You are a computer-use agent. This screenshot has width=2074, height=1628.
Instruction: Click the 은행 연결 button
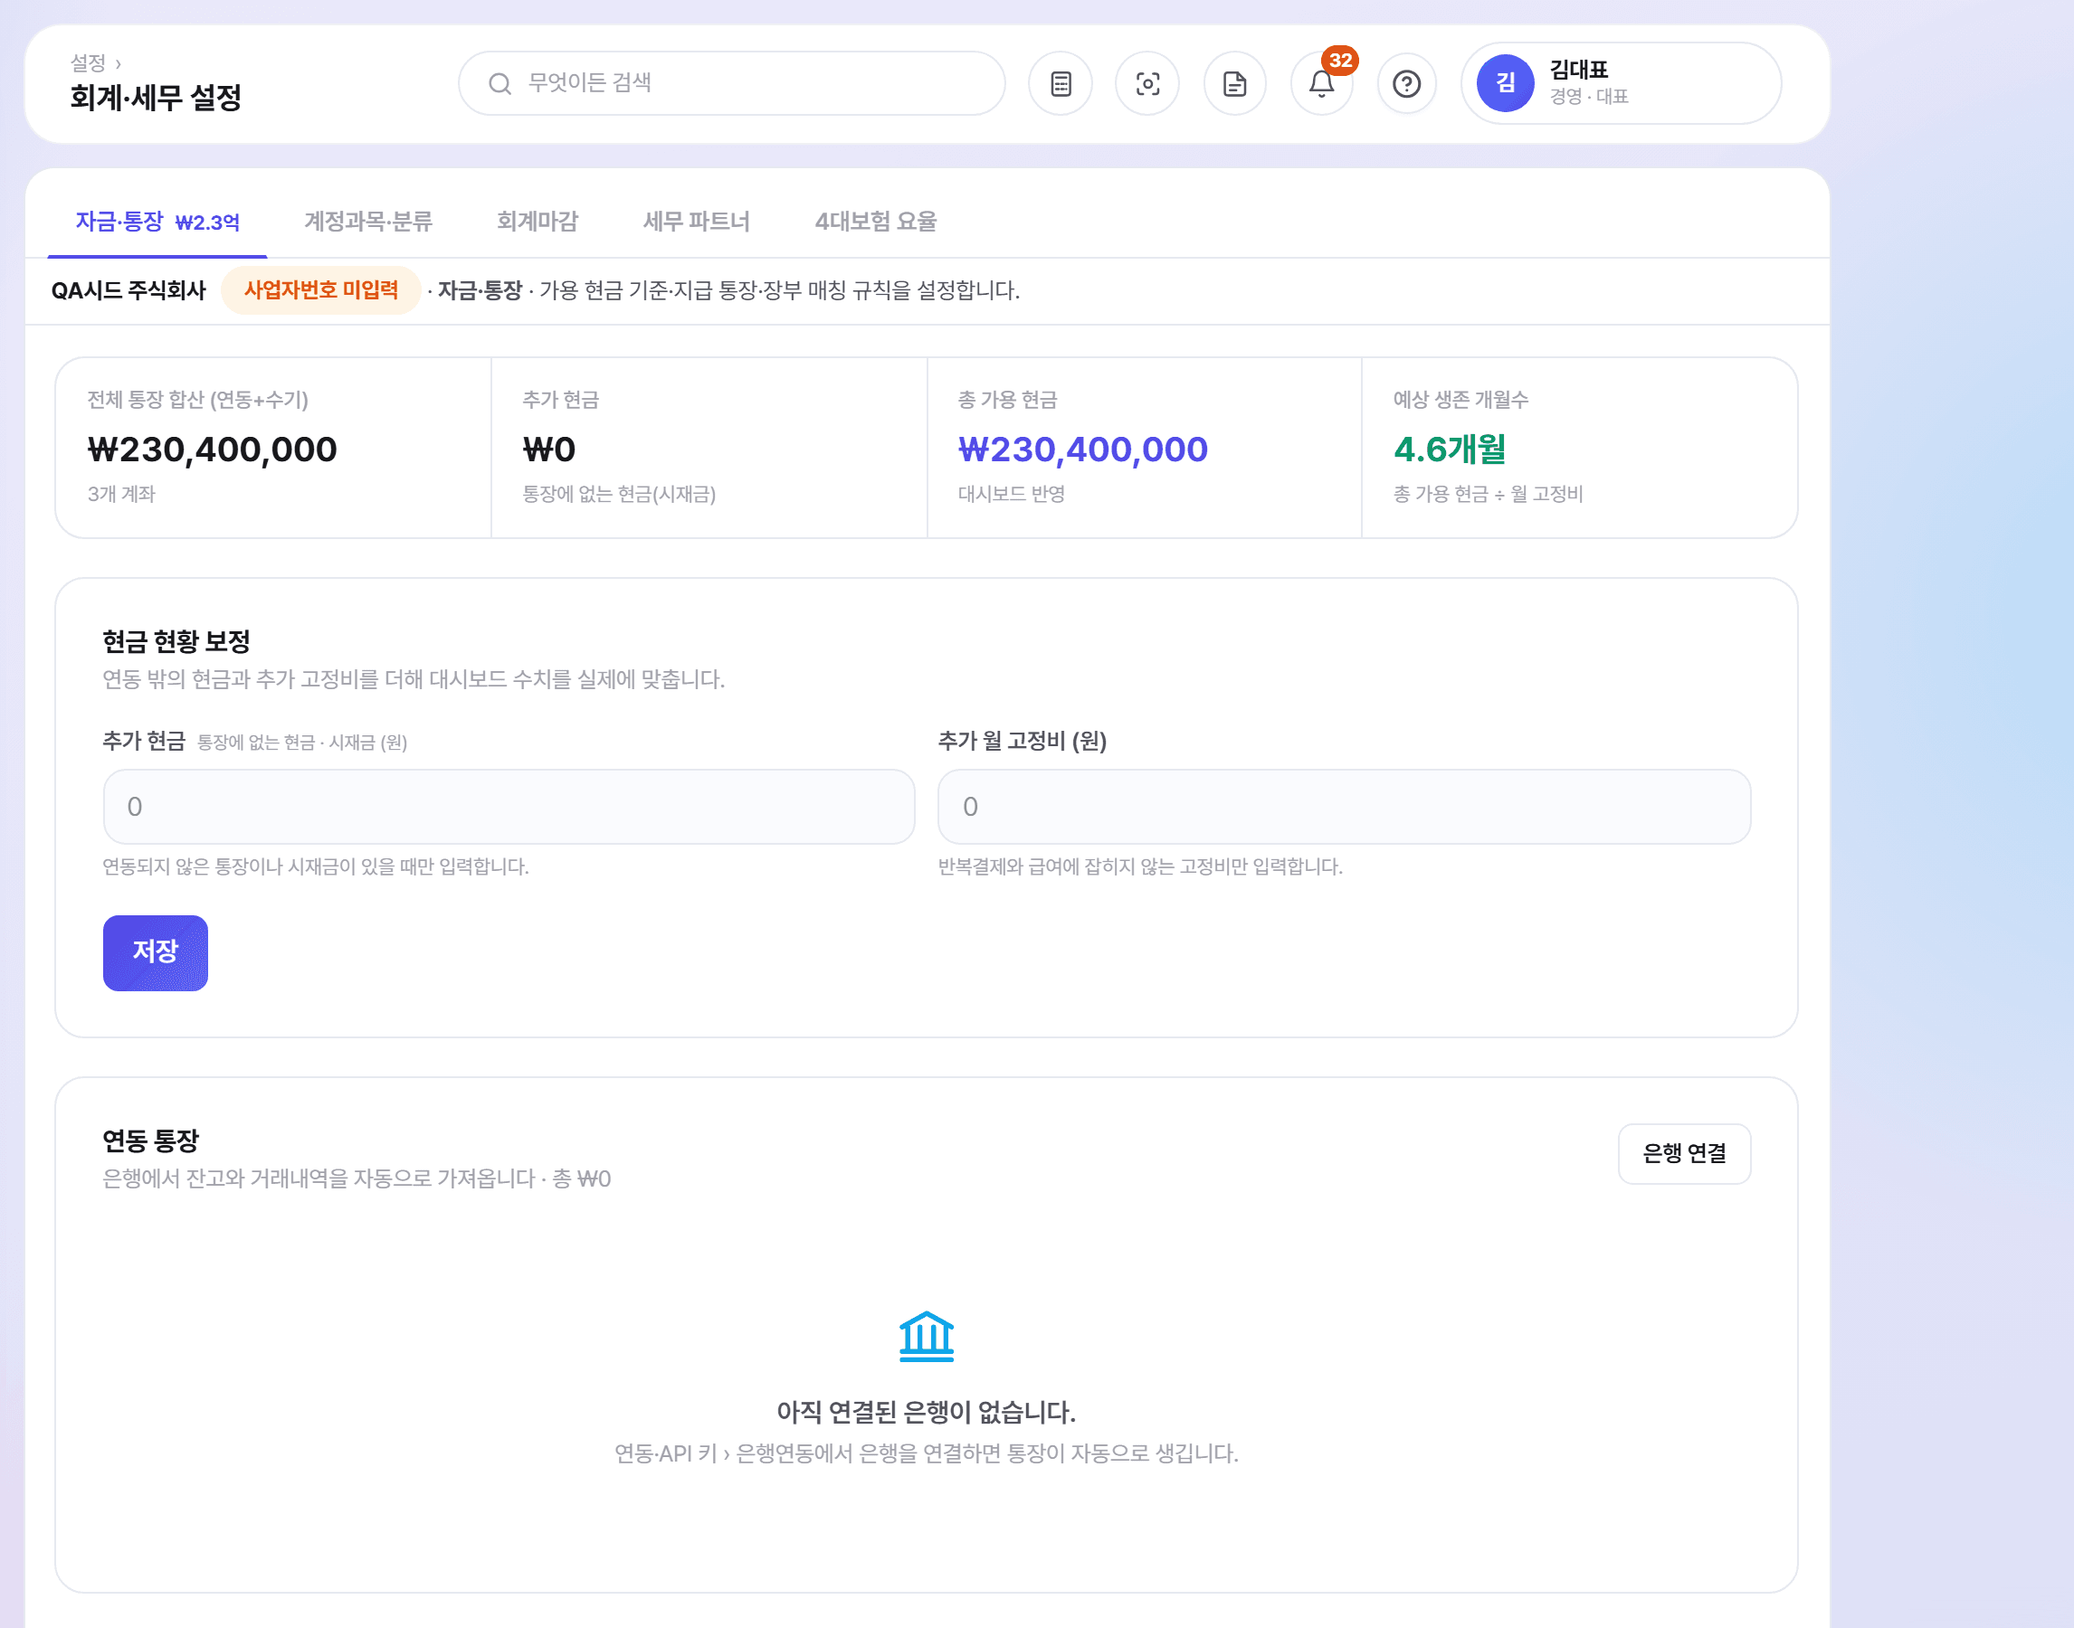[x=1684, y=1153]
